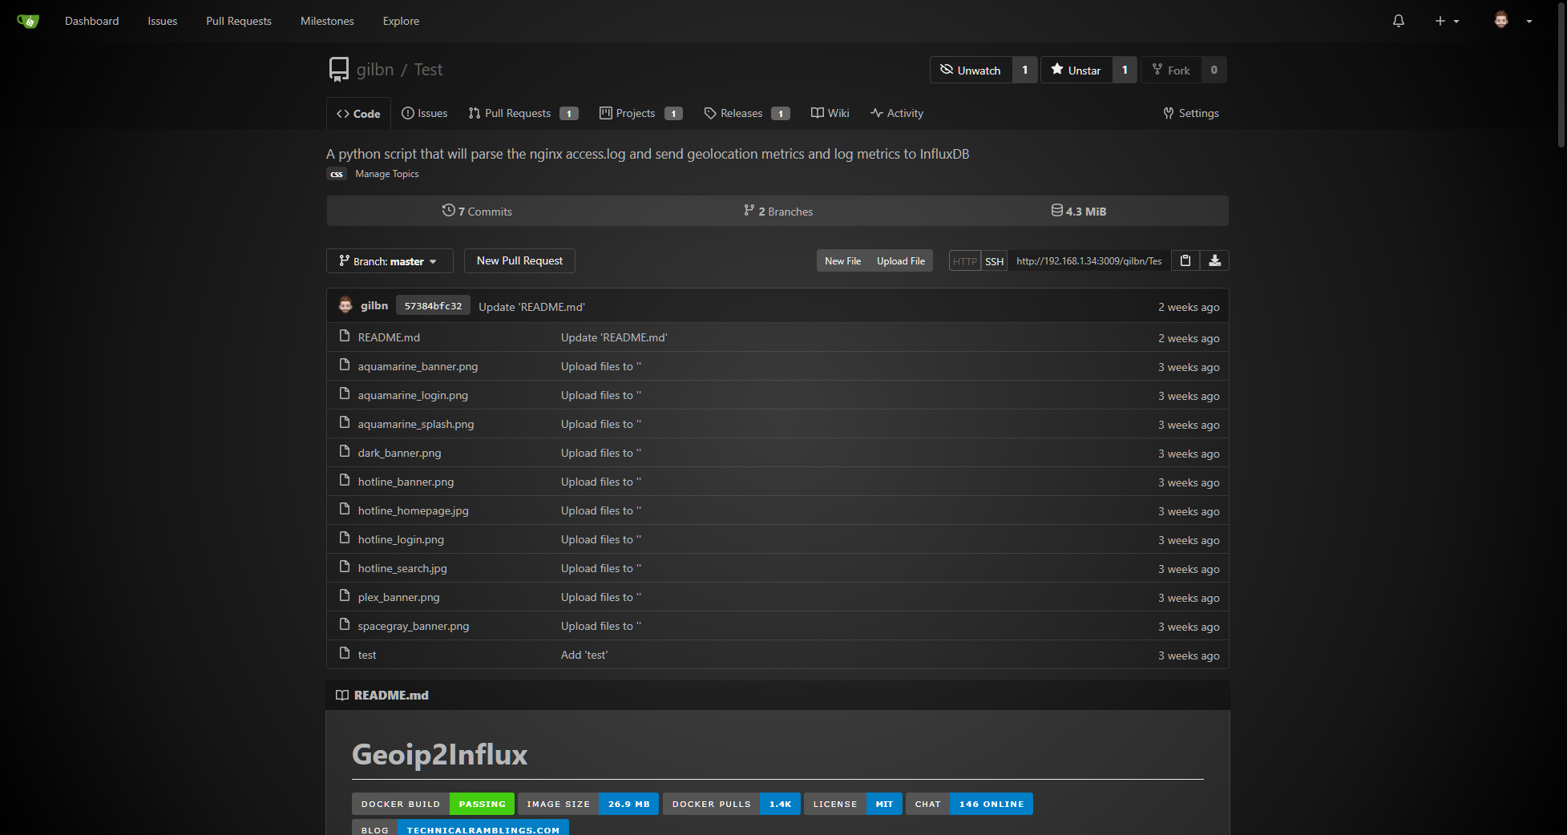Open commit 57384bfc32 link
Image resolution: width=1567 pixels, height=835 pixels.
point(433,306)
